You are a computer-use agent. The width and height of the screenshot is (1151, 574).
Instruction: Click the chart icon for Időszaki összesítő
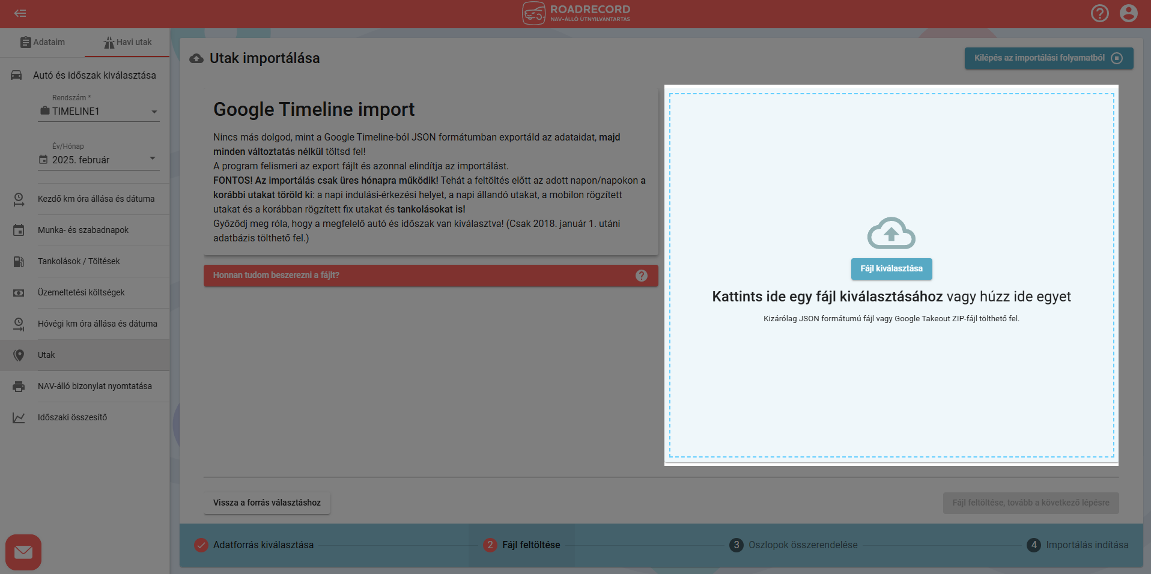point(19,418)
